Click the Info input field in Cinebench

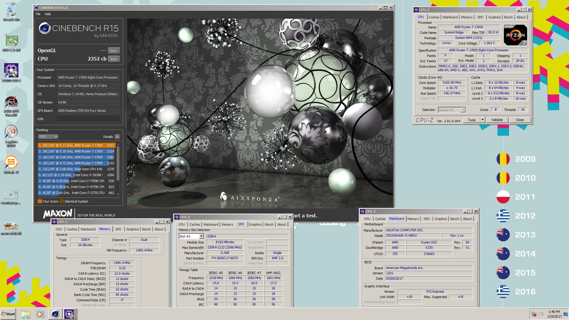pyautogui.click(x=88, y=119)
